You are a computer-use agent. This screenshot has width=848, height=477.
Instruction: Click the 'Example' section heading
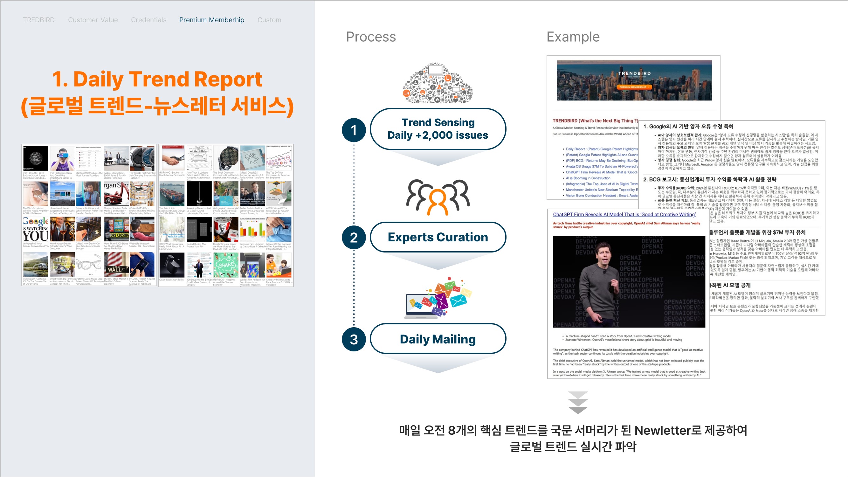pos(573,37)
